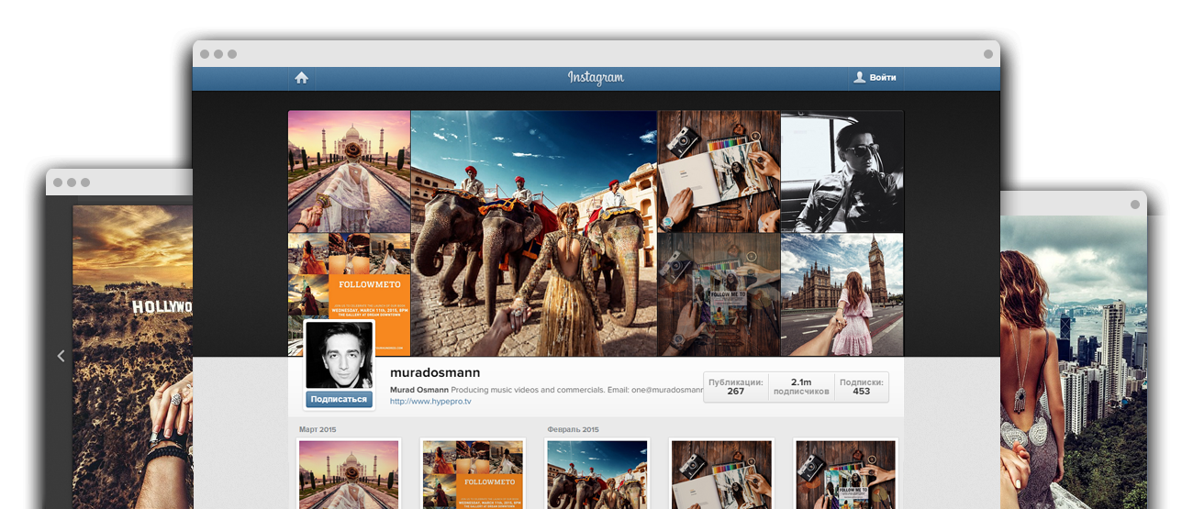Open the elephants thumbnail under Февраль 2015
This screenshot has height=509, width=1193.
click(596, 473)
